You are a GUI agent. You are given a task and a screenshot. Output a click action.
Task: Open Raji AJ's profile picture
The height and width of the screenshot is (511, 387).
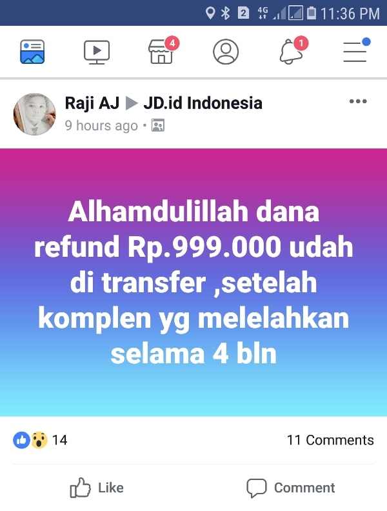(x=34, y=114)
